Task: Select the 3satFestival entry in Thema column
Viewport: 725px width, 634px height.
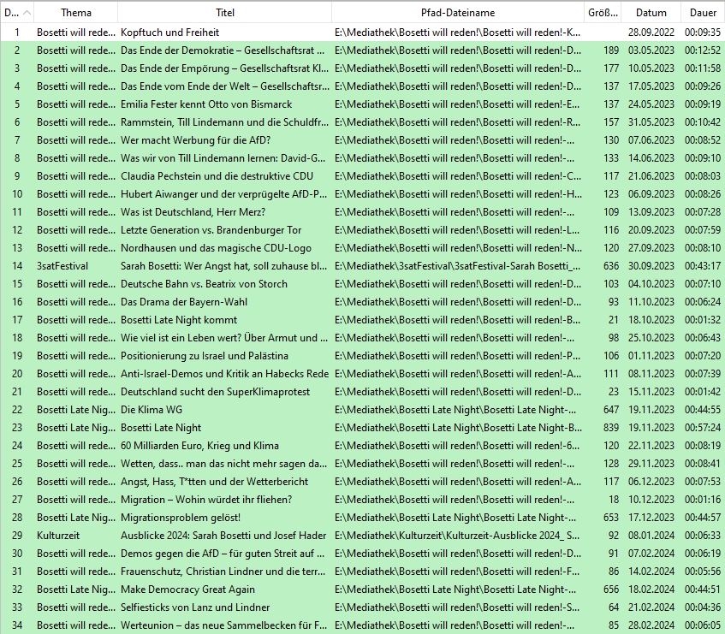Action: pyautogui.click(x=62, y=266)
